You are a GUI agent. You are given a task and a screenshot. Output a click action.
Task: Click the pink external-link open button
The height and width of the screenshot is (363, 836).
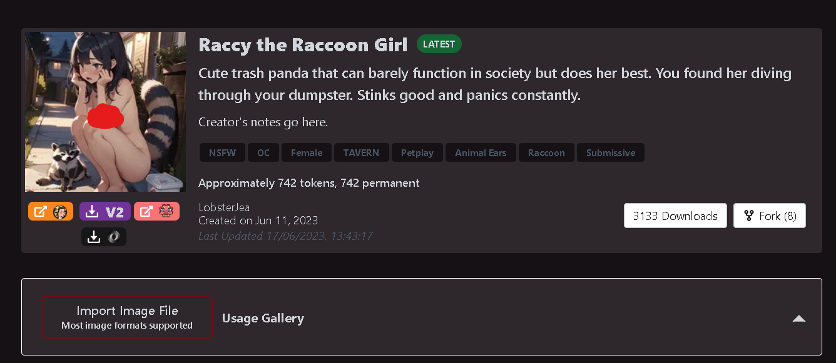pyautogui.click(x=156, y=212)
